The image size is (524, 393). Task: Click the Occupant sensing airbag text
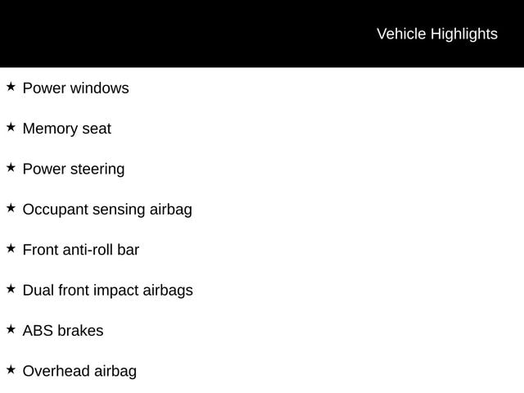pos(107,210)
